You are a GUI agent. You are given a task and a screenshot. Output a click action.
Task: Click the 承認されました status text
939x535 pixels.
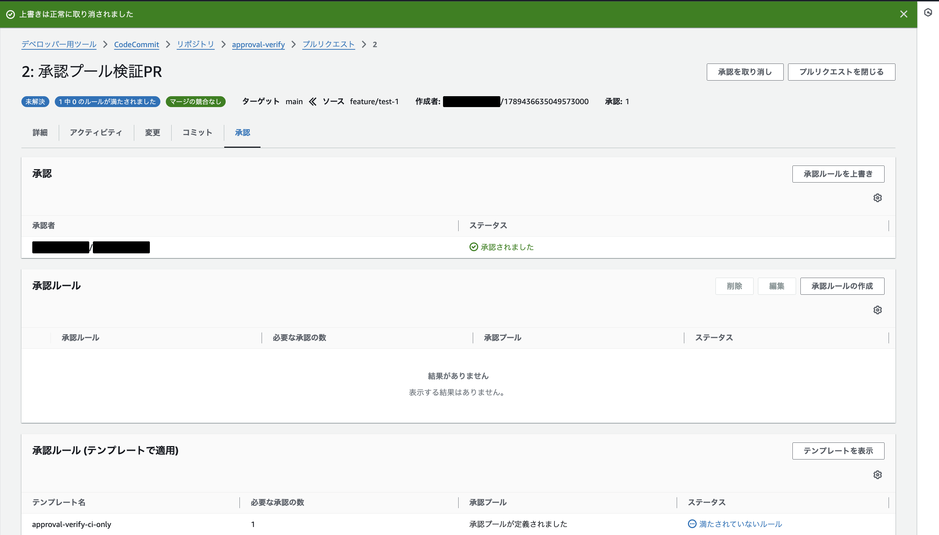click(507, 247)
